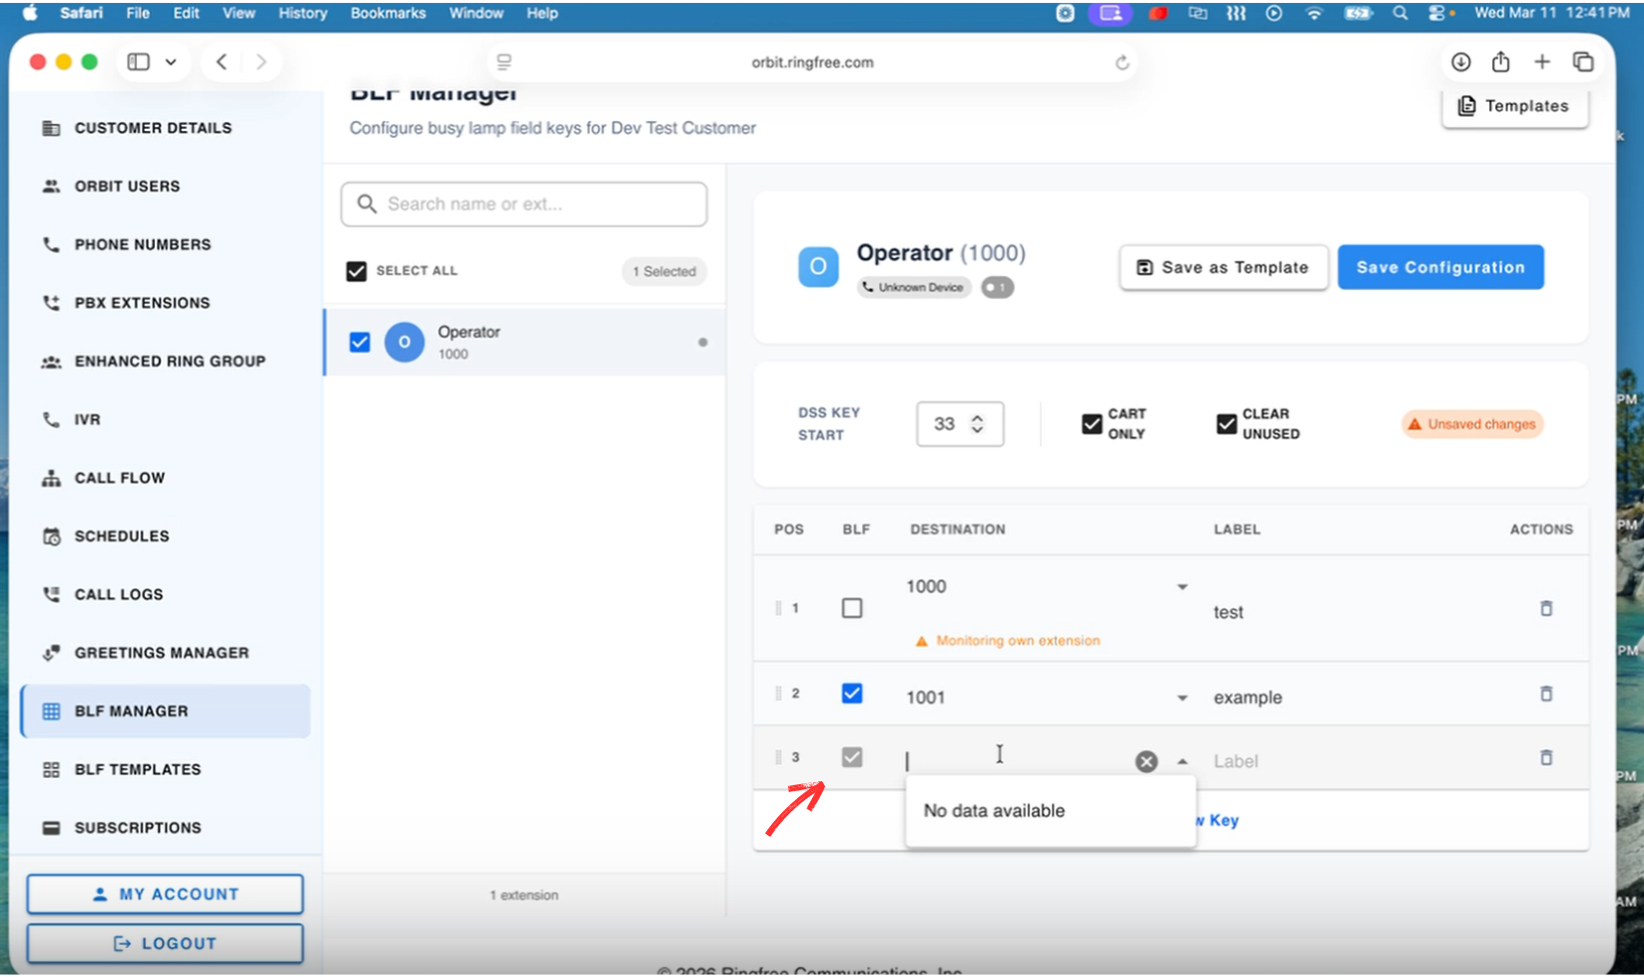This screenshot has height=977, width=1644.
Task: Expand the 1000 destination dropdown
Action: 1182,587
